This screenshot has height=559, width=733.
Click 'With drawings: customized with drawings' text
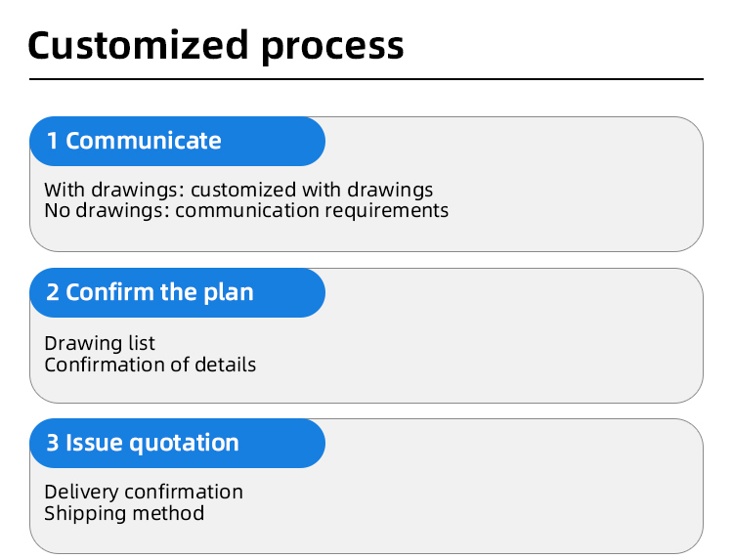click(238, 190)
